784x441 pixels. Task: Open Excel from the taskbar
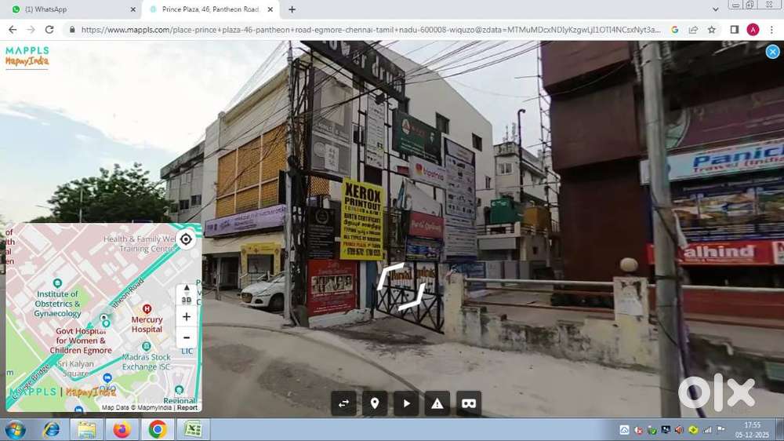click(192, 429)
